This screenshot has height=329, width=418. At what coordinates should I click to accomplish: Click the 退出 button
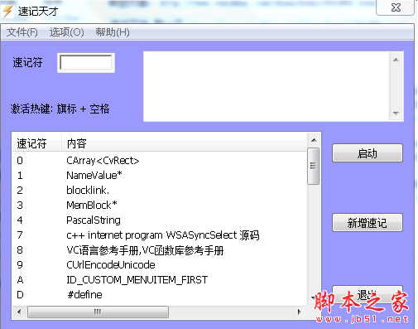tap(368, 295)
